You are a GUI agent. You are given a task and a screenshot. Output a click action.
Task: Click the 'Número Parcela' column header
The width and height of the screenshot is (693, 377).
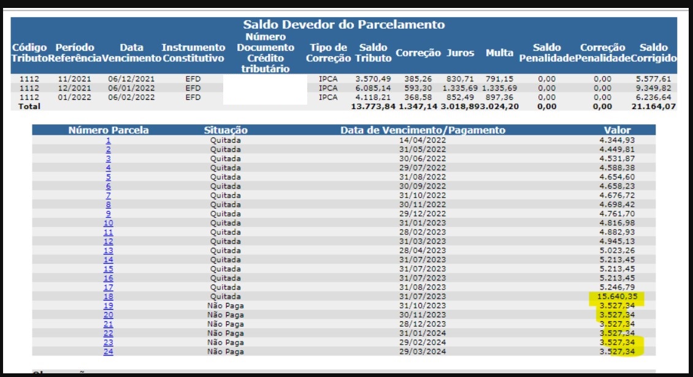point(109,130)
